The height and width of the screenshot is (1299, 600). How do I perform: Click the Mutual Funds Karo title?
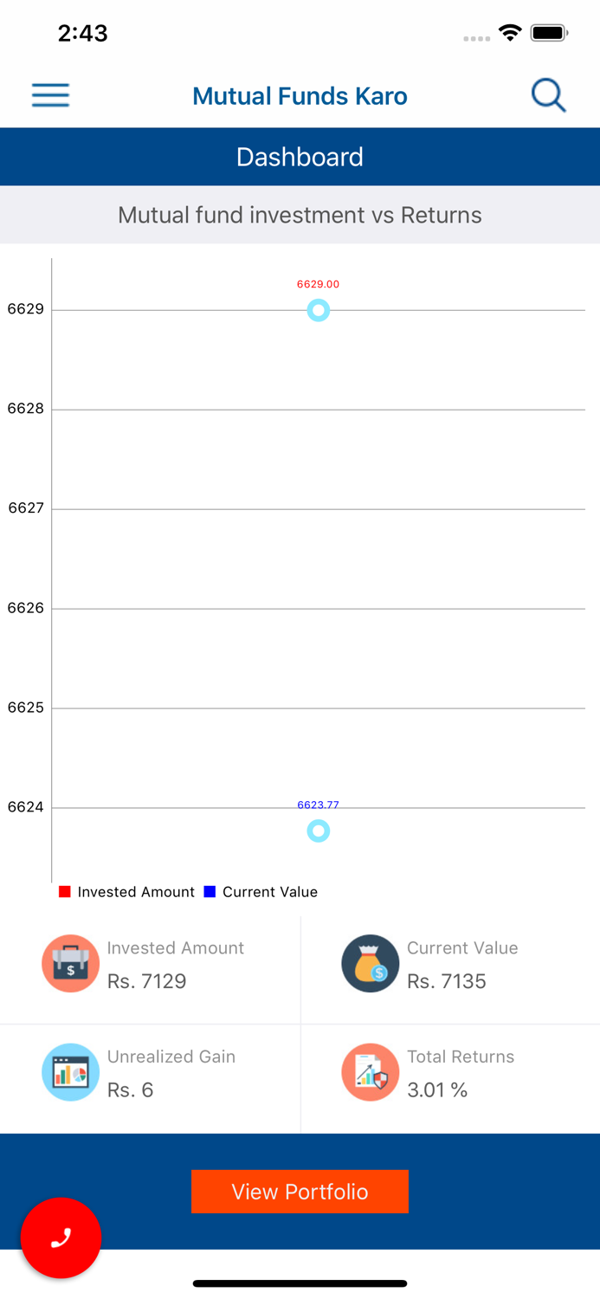[x=300, y=95]
